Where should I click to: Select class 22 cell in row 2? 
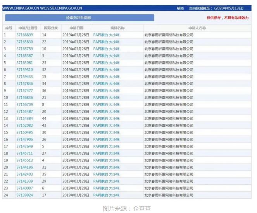coord(51,42)
